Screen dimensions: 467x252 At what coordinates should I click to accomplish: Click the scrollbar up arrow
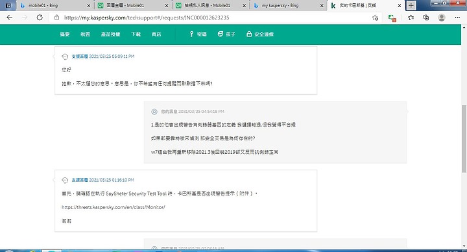pyautogui.click(x=464, y=27)
